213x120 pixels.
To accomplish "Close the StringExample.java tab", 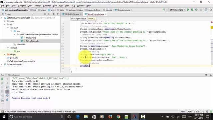I will click(106, 14).
